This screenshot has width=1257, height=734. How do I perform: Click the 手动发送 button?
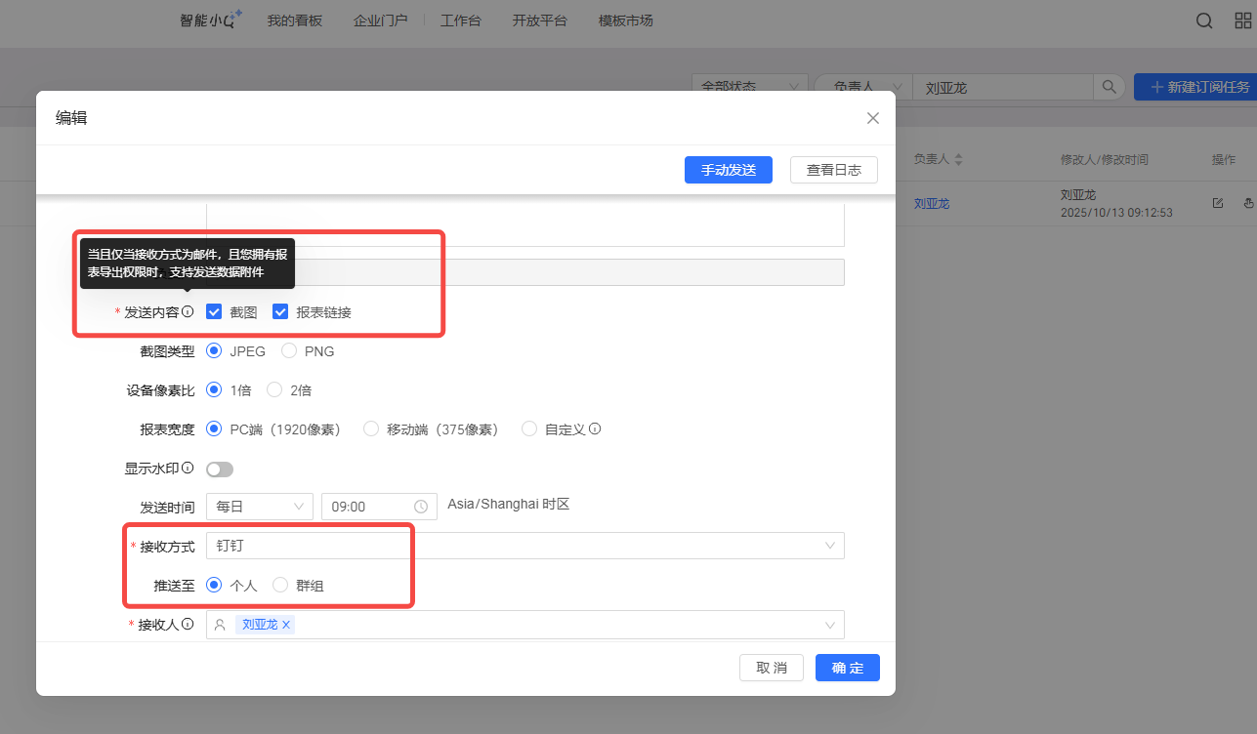coord(729,170)
